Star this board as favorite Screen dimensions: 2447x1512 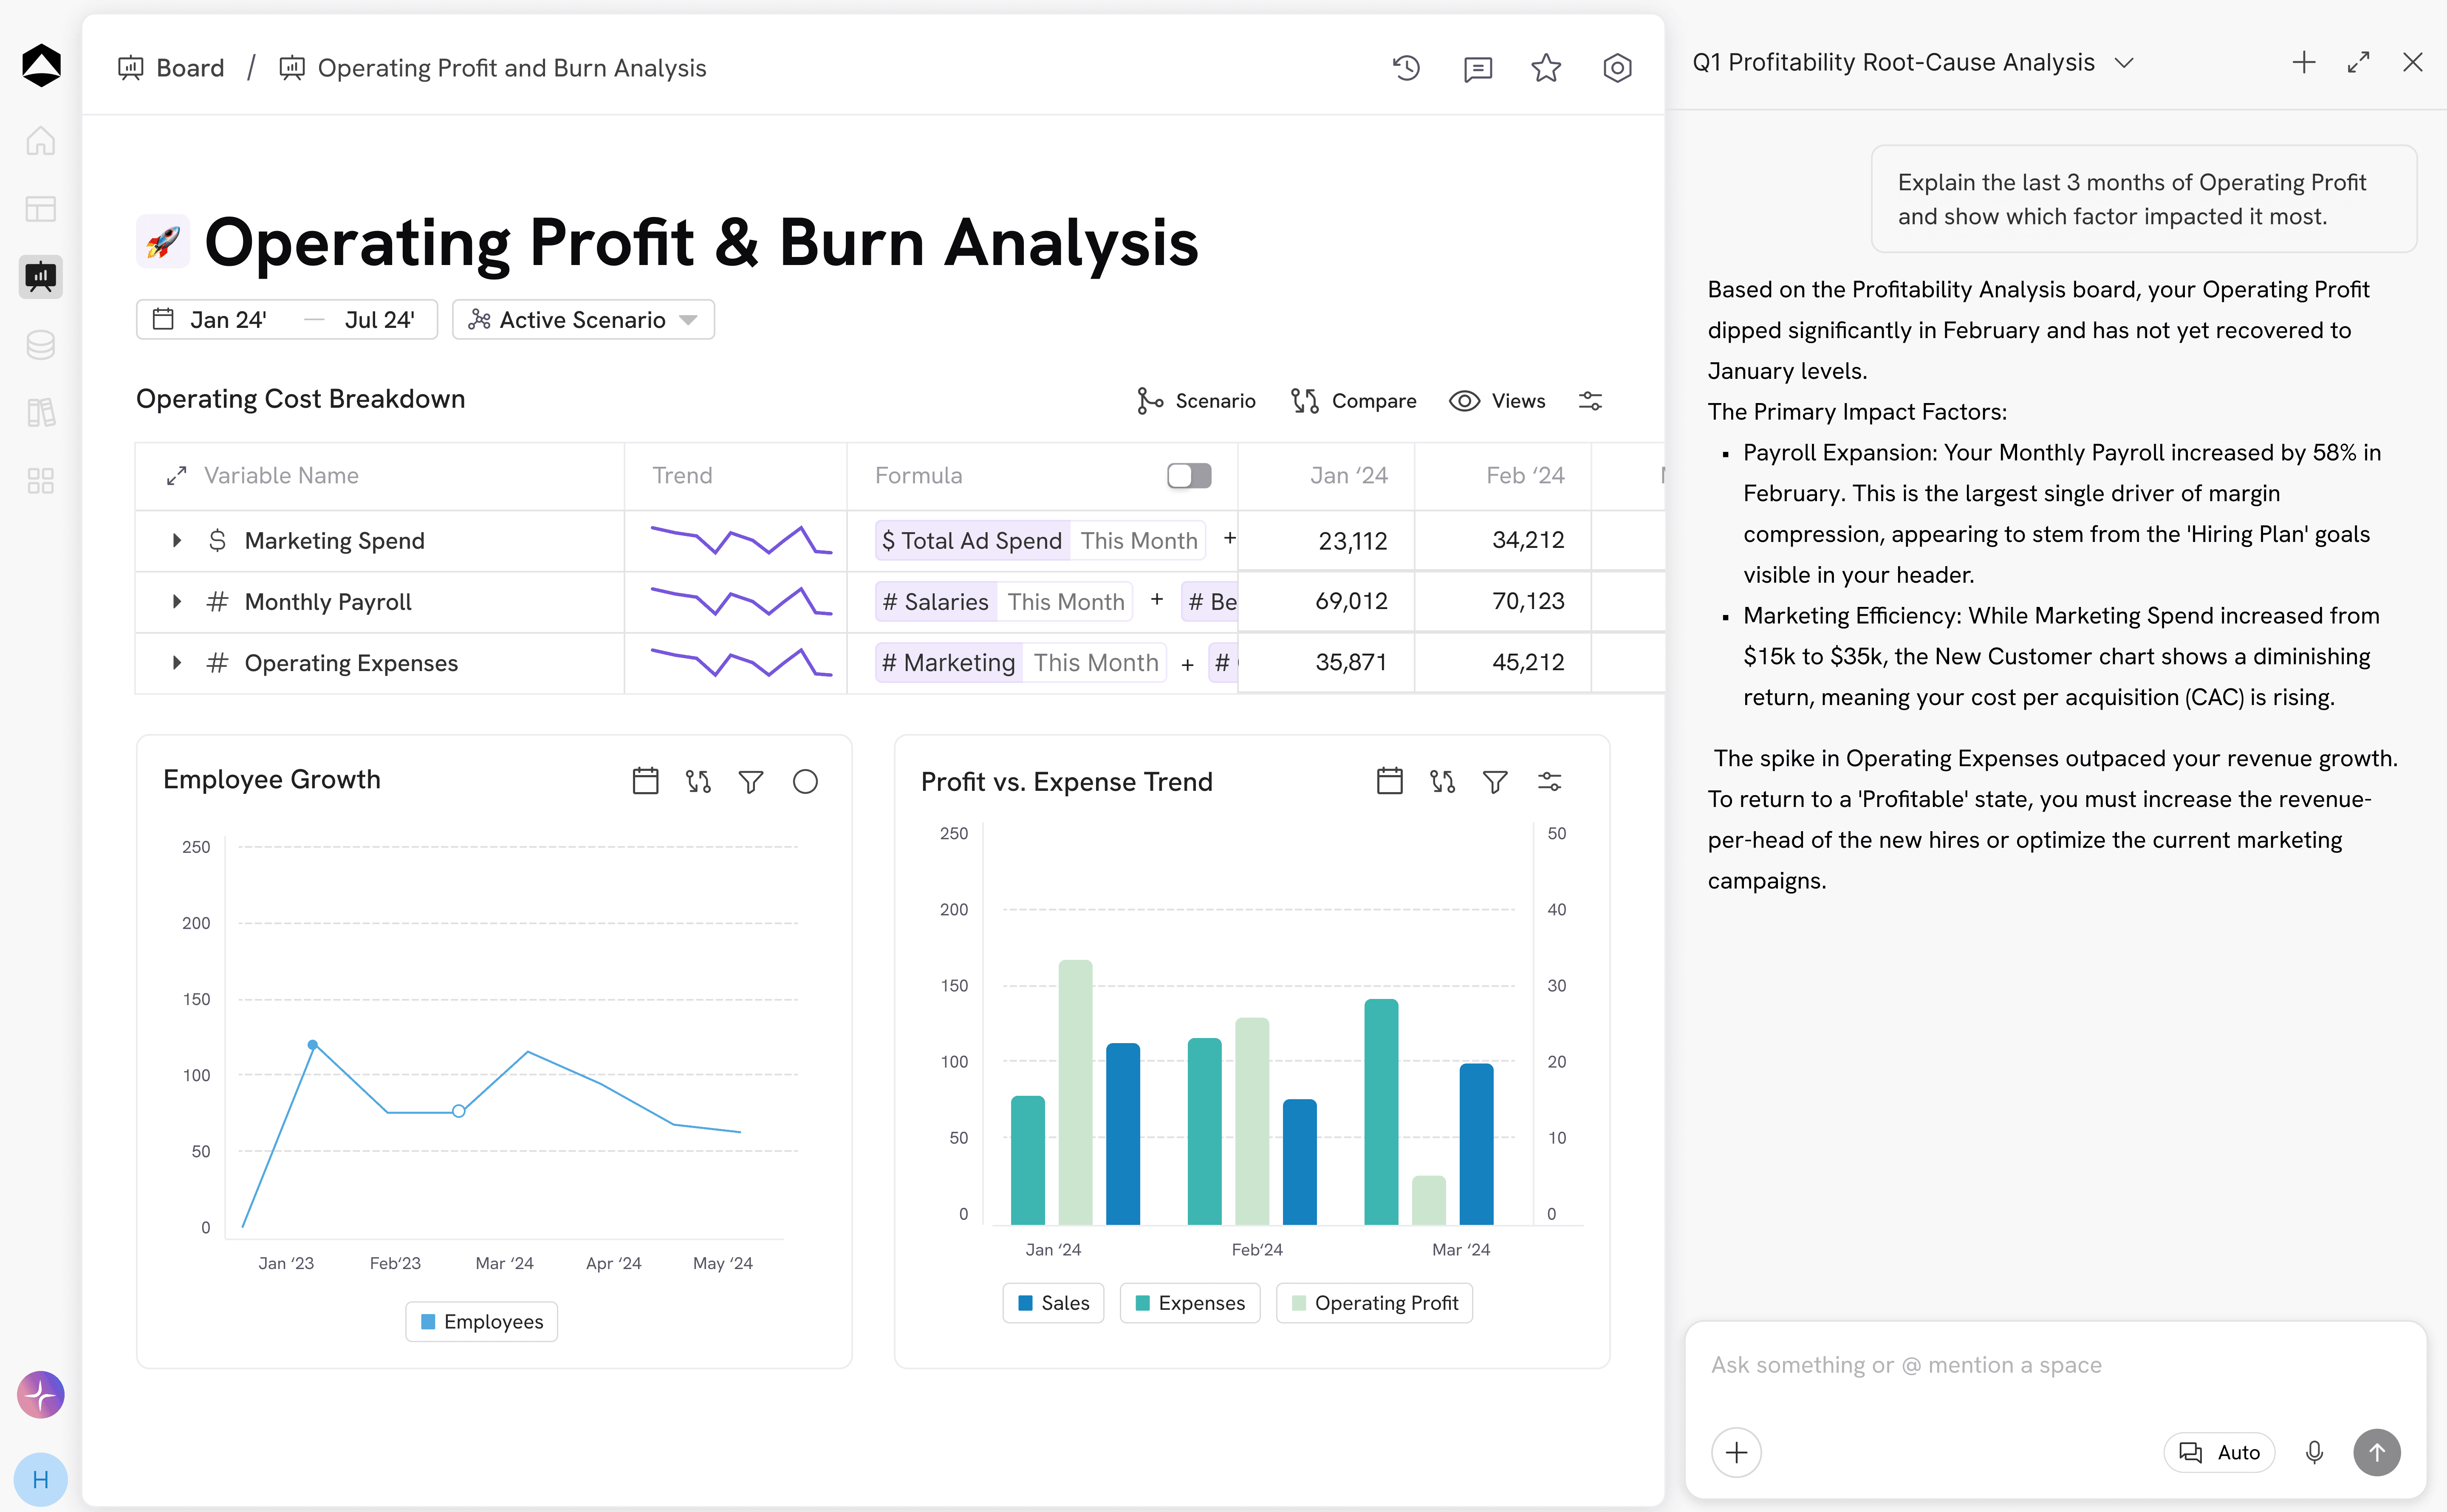point(1546,68)
